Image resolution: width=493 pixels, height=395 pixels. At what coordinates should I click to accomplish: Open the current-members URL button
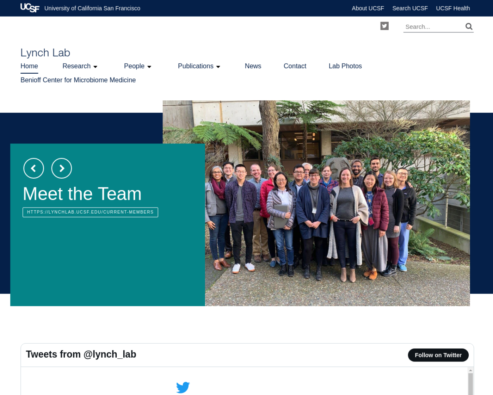pyautogui.click(x=91, y=212)
